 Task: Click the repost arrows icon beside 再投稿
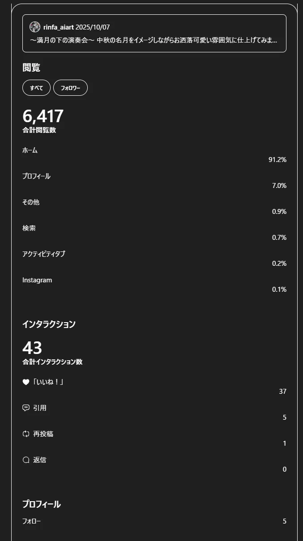pyautogui.click(x=26, y=434)
